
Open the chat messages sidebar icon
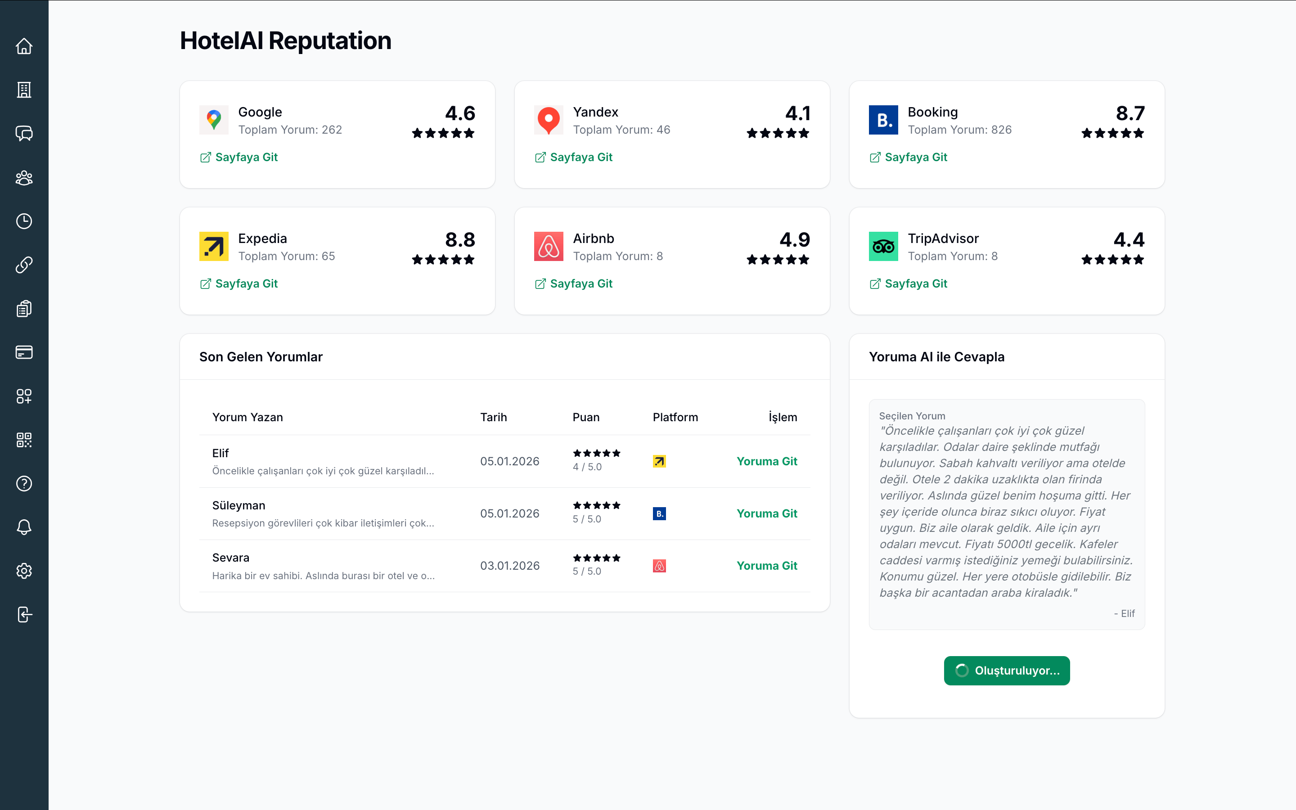click(x=24, y=133)
